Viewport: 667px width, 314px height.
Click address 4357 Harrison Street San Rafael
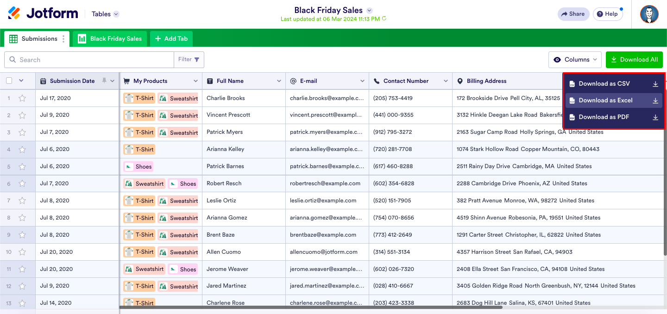point(514,252)
